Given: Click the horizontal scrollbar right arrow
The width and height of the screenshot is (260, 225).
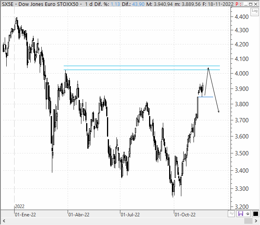Looking at the screenshot, I should [x=256, y=221].
